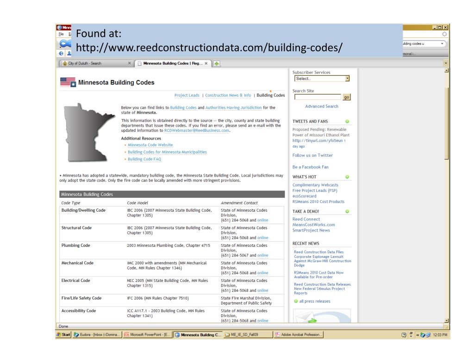Image resolution: width=474 pixels, height=355 pixels.
Task: Click the system tray clock showing 12:03 PM
Action: click(440, 335)
